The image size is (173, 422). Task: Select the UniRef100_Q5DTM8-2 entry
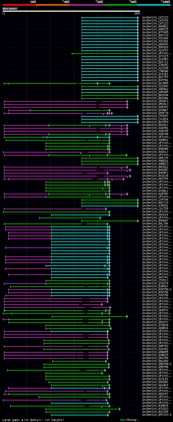[x=157, y=364]
